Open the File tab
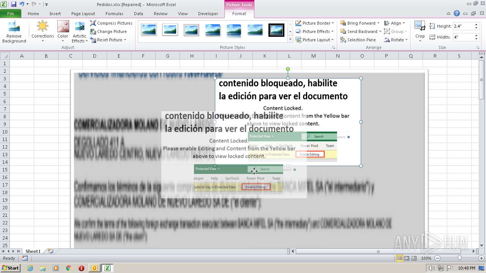The height and width of the screenshot is (273, 486). tap(11, 14)
